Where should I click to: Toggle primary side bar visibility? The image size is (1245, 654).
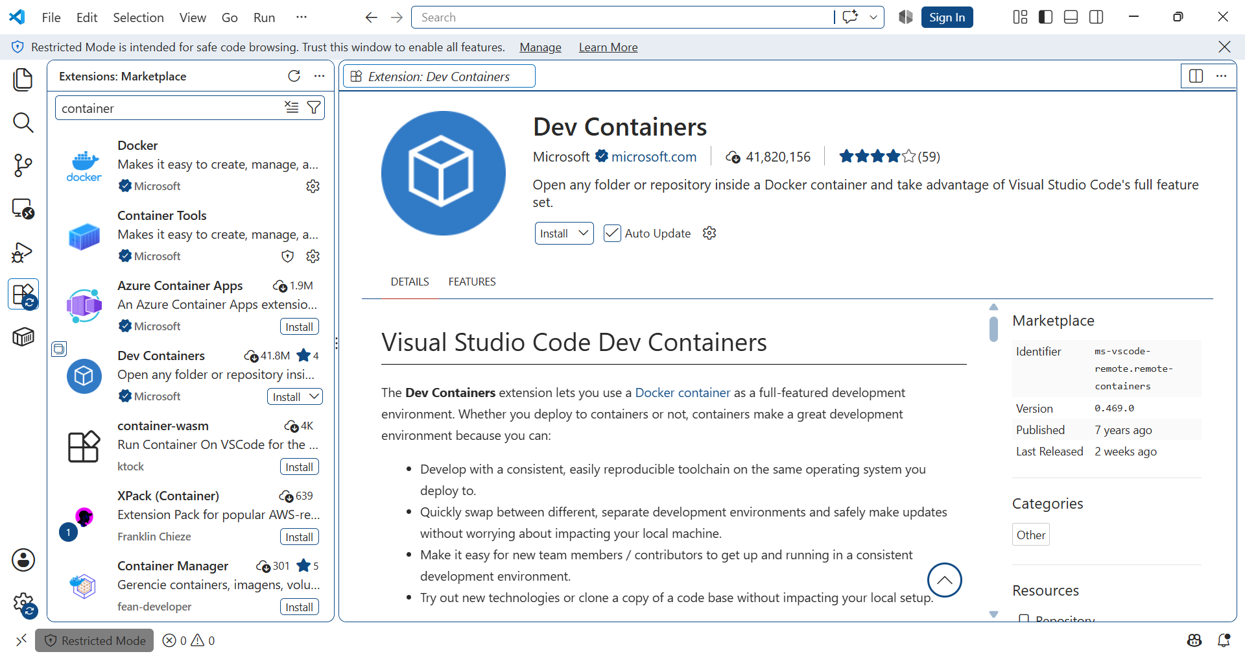[1045, 18]
